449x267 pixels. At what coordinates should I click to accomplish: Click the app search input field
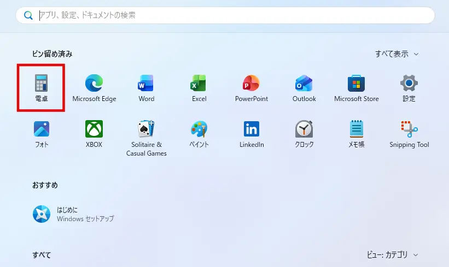coord(225,15)
